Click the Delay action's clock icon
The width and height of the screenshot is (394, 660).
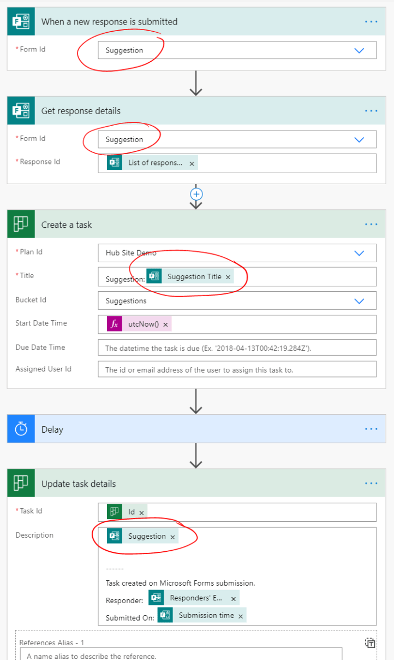[21, 429]
